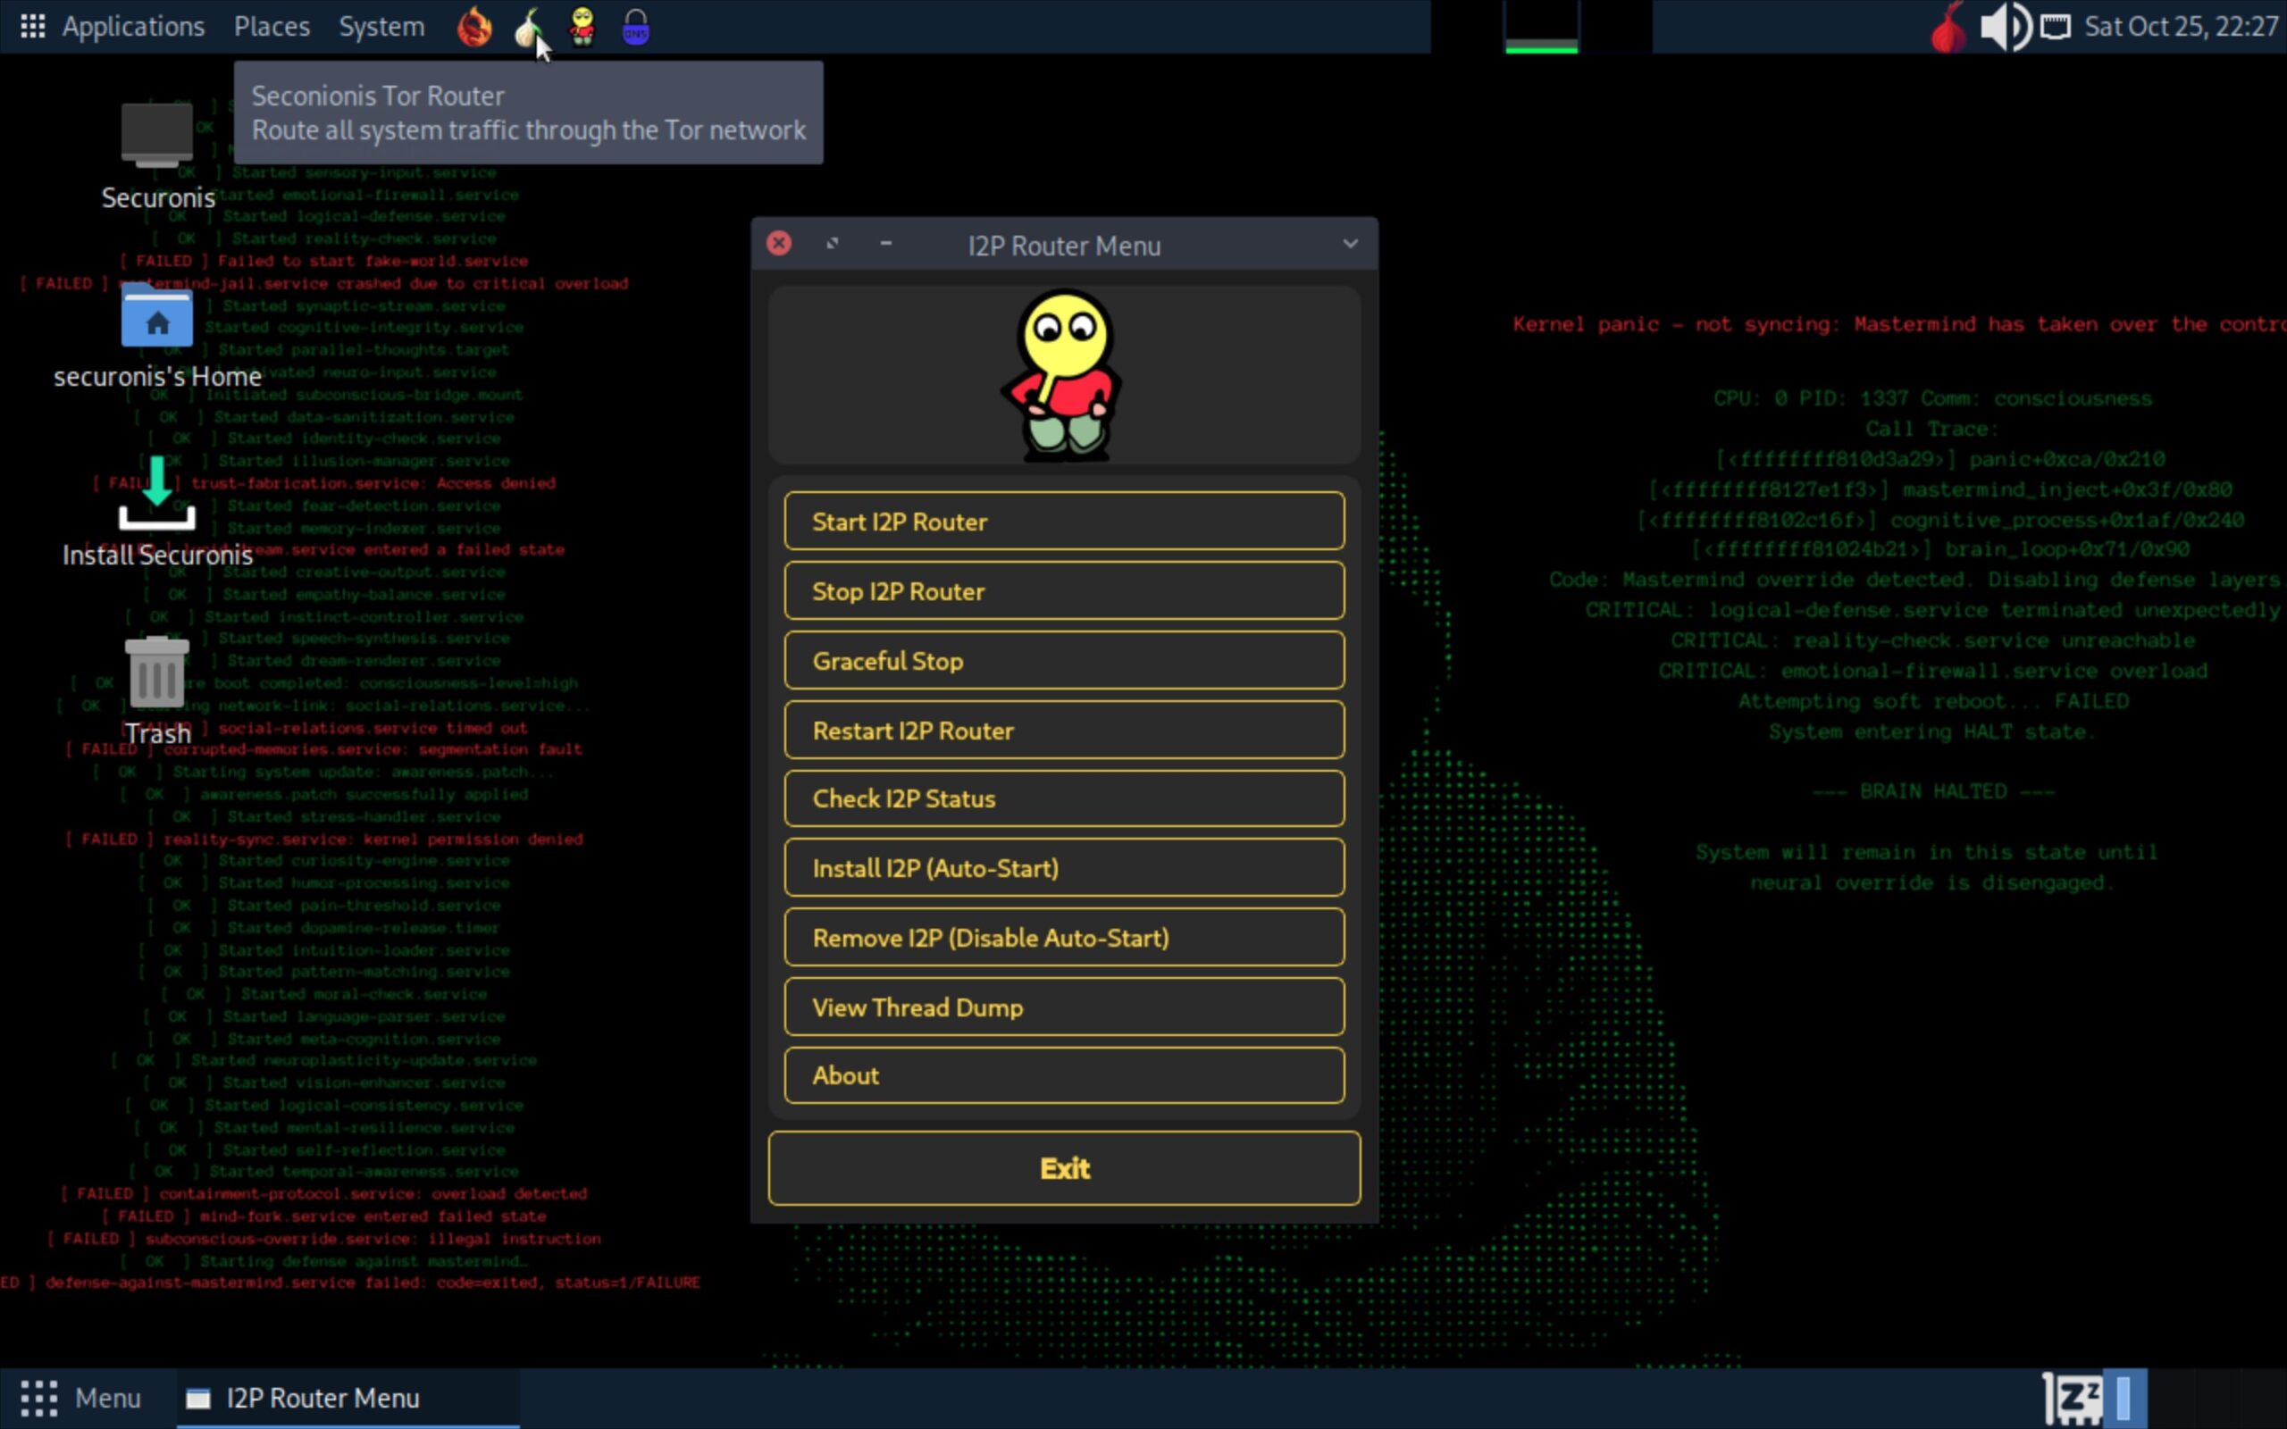The image size is (2287, 1429).
Task: Open the Install Securonis desktop icon
Action: (x=157, y=495)
